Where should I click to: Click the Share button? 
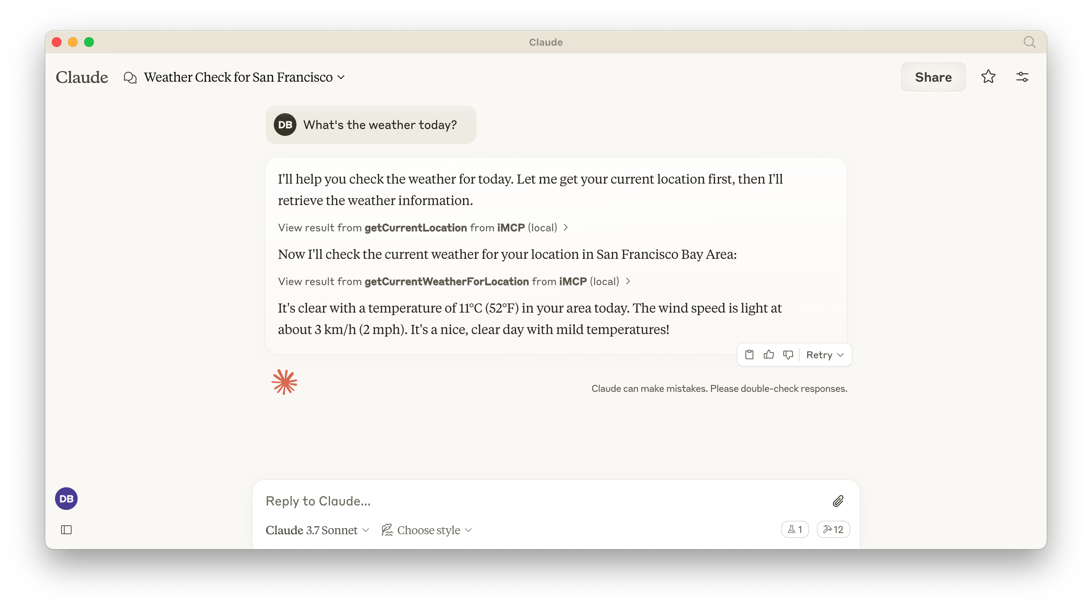[x=933, y=77]
